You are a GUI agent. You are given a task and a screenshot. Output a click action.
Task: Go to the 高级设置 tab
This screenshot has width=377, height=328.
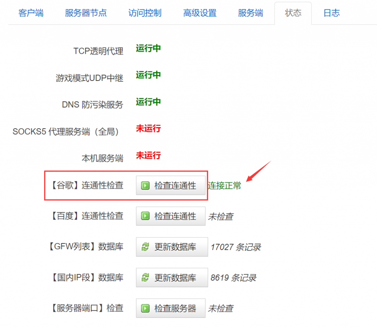(x=200, y=13)
